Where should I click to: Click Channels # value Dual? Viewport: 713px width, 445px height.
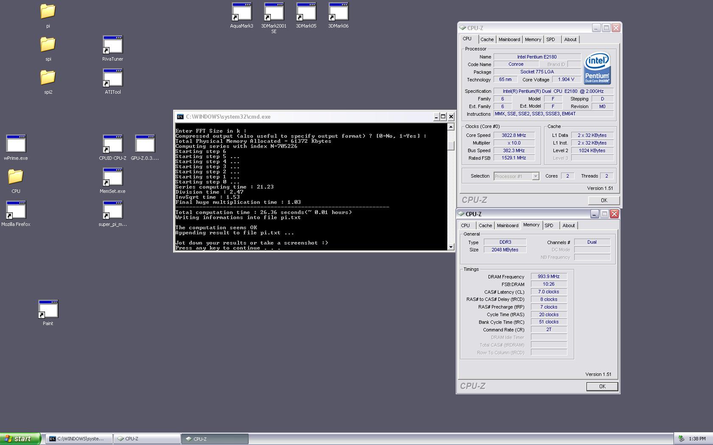pos(592,242)
